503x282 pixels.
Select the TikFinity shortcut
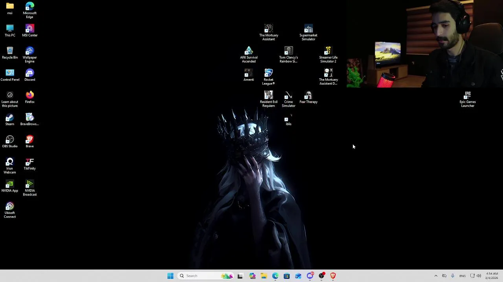coord(29,164)
